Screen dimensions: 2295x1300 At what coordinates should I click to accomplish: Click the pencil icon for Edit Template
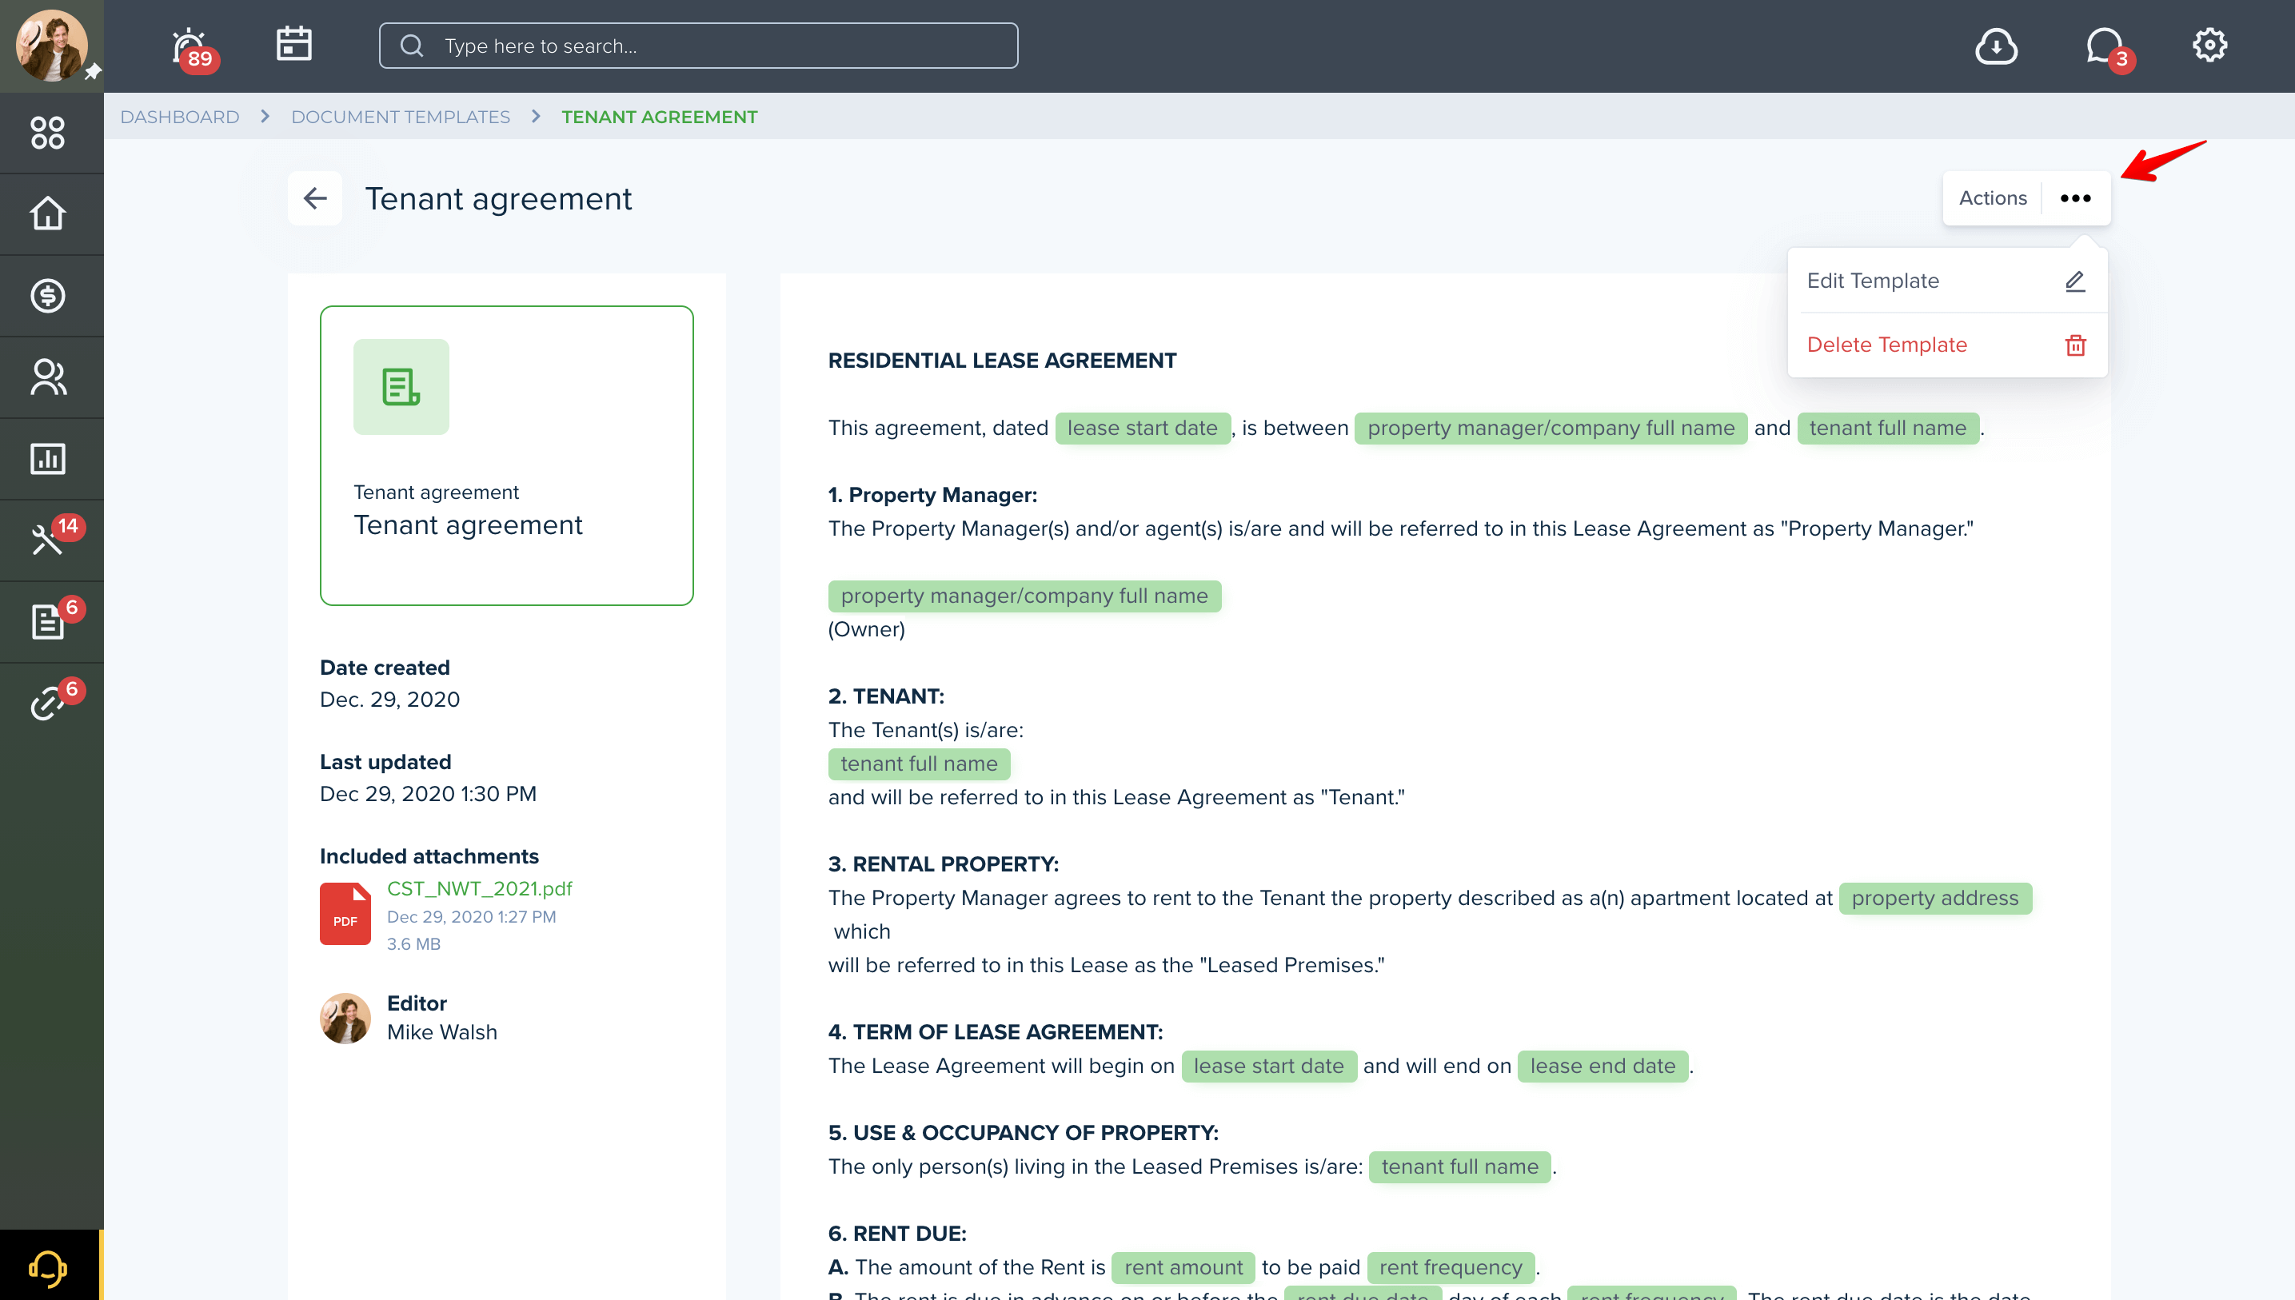click(x=2074, y=281)
